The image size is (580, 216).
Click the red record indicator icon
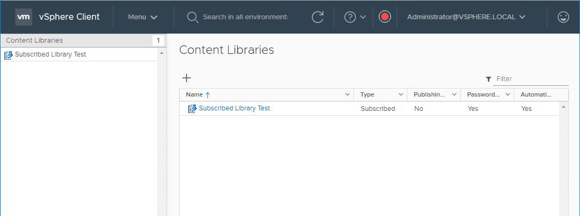click(384, 17)
